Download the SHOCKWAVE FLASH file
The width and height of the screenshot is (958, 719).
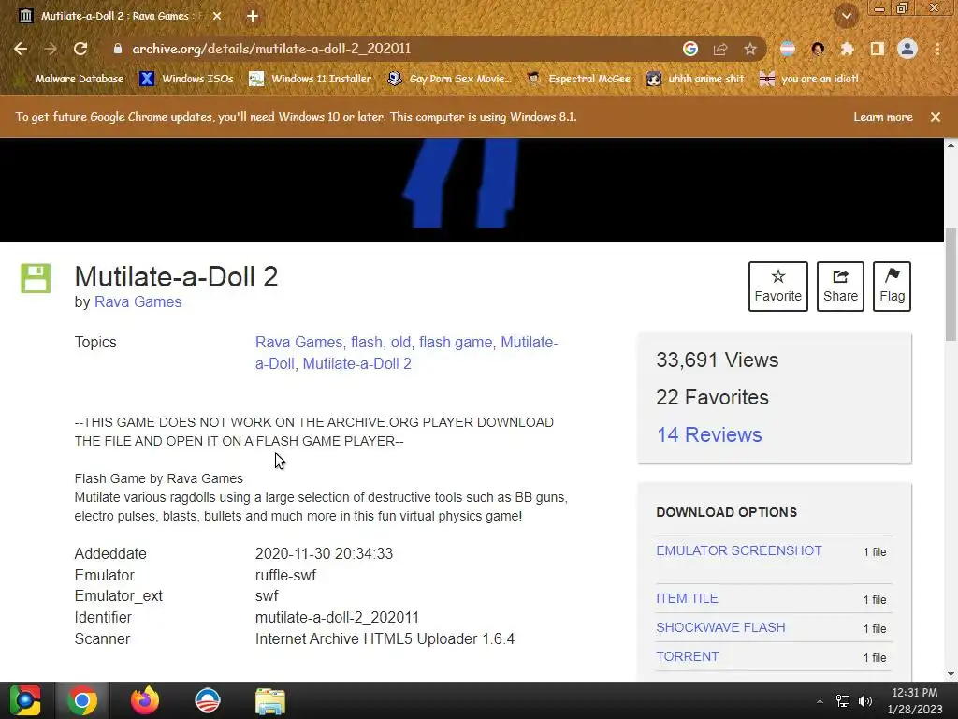(x=720, y=627)
